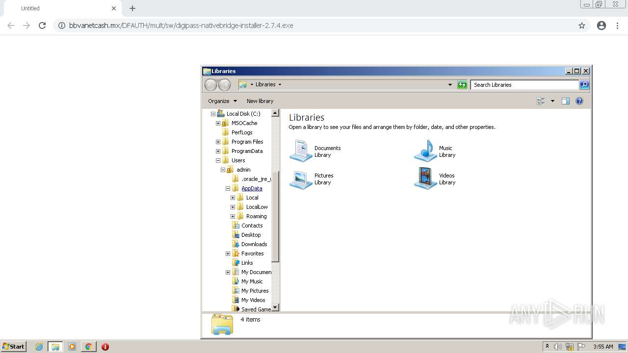Expand the Roaming folder
This screenshot has width=628, height=353.
[233, 216]
